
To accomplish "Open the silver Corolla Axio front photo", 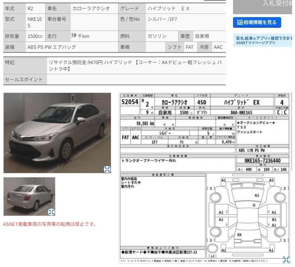I will [57, 133].
